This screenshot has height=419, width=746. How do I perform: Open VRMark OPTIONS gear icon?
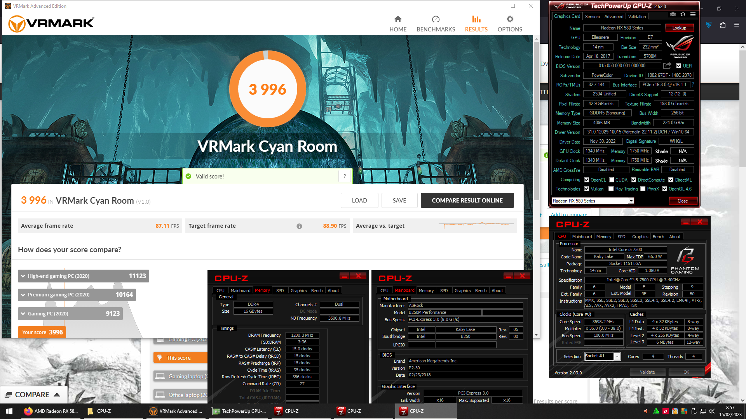510,19
